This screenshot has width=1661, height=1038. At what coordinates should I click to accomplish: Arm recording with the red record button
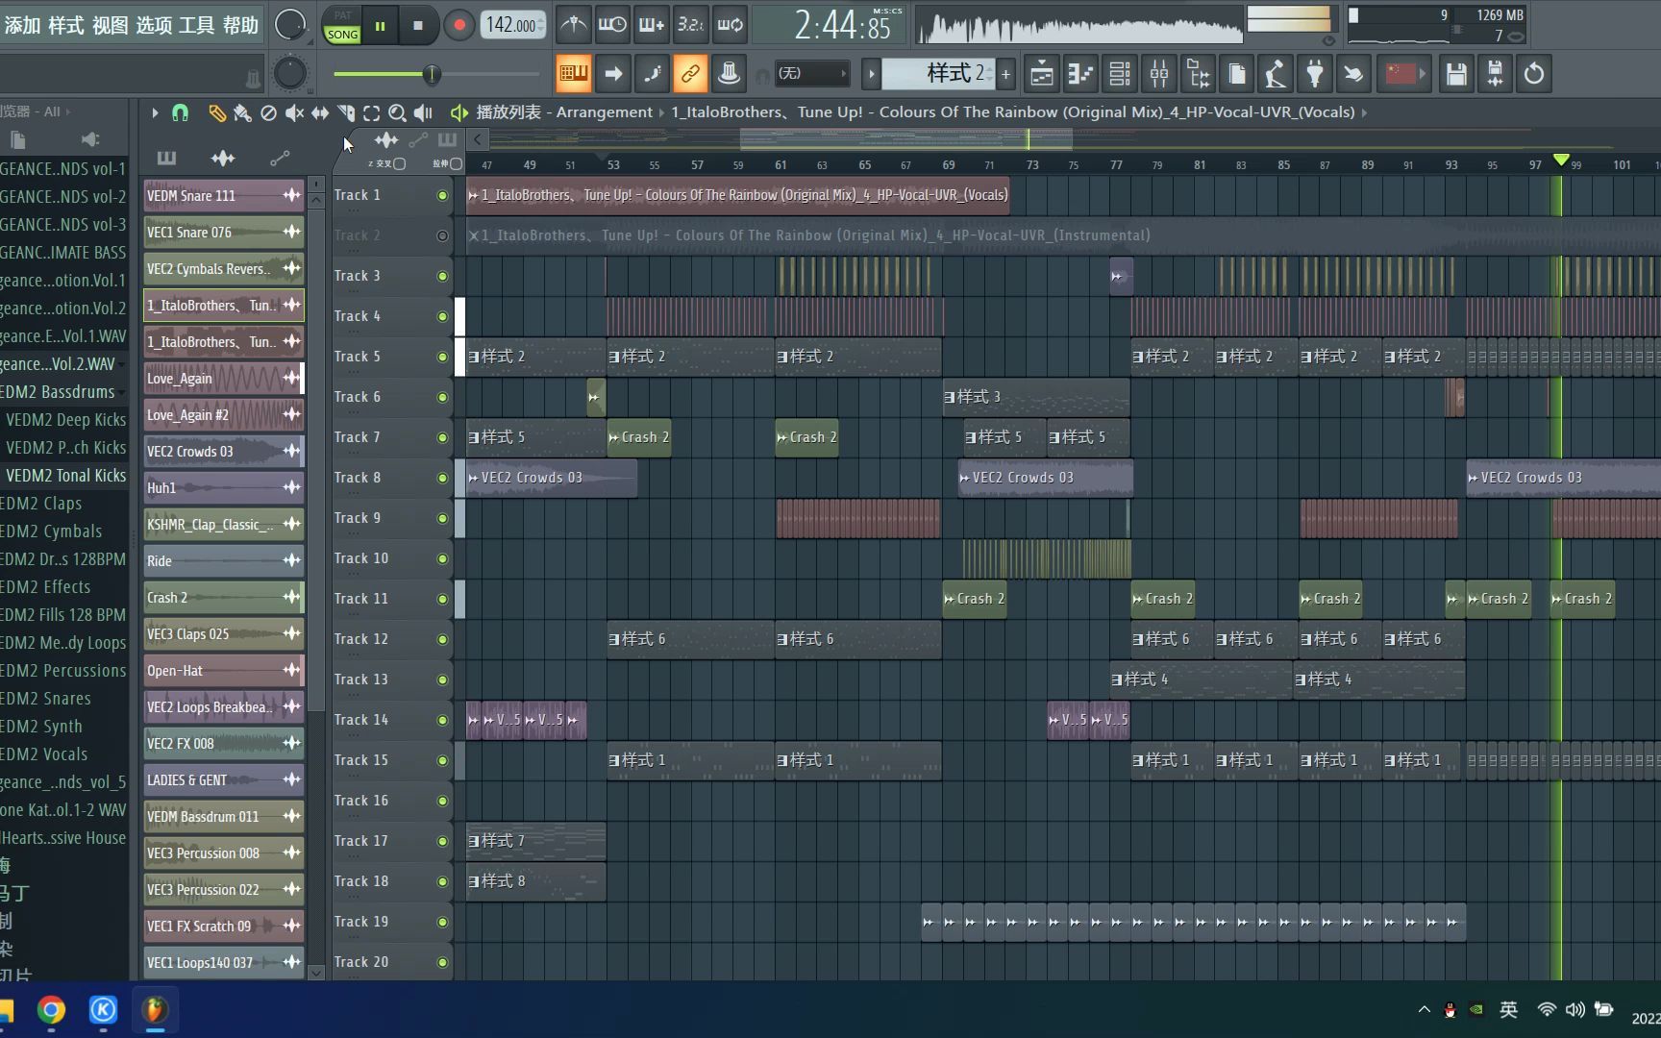click(x=459, y=26)
